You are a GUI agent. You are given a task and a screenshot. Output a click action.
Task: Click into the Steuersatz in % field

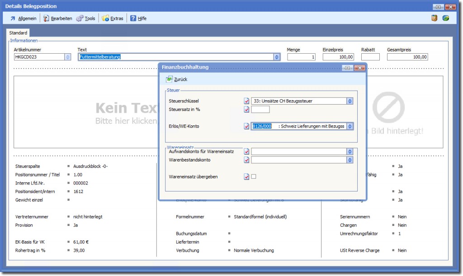pyautogui.click(x=260, y=110)
